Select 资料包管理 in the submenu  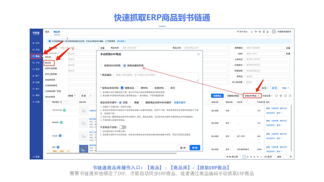(50, 97)
